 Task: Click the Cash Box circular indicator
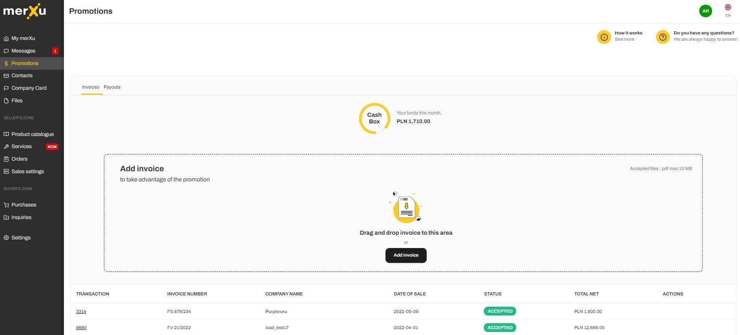[375, 118]
